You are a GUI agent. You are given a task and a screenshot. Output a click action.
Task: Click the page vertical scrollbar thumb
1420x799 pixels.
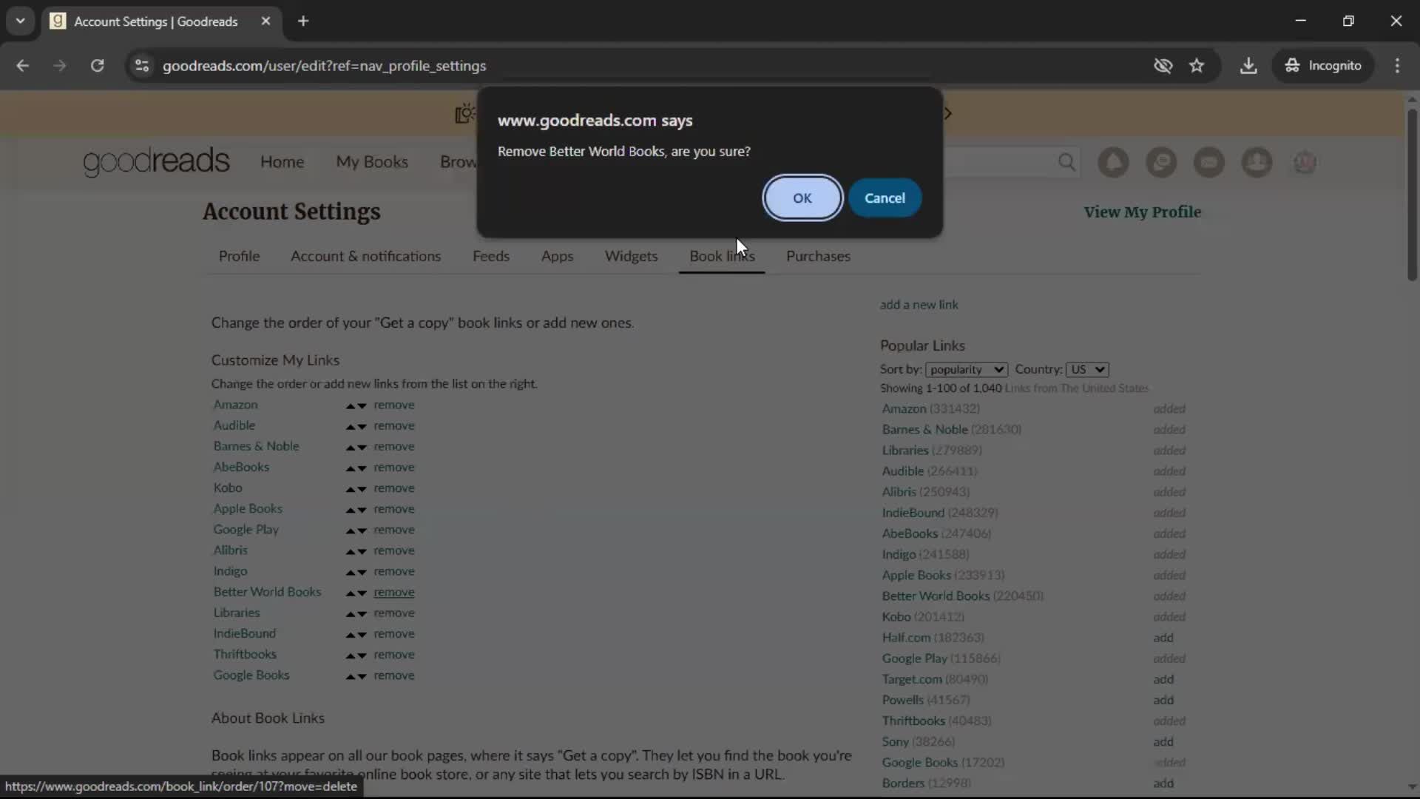tap(1411, 195)
